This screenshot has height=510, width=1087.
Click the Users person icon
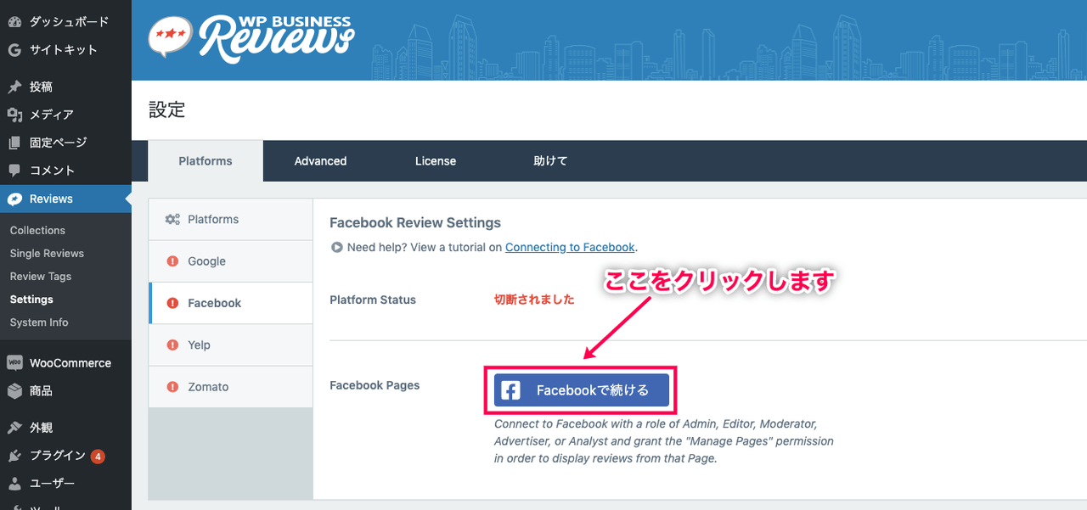[14, 484]
